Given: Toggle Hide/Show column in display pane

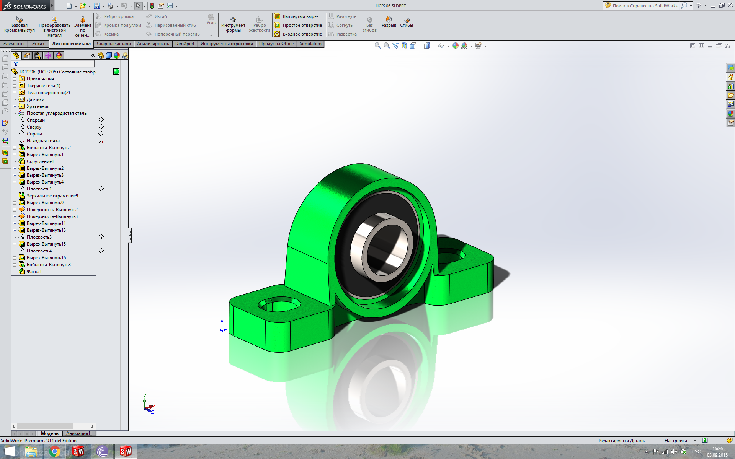Looking at the screenshot, I should pyautogui.click(x=100, y=55).
